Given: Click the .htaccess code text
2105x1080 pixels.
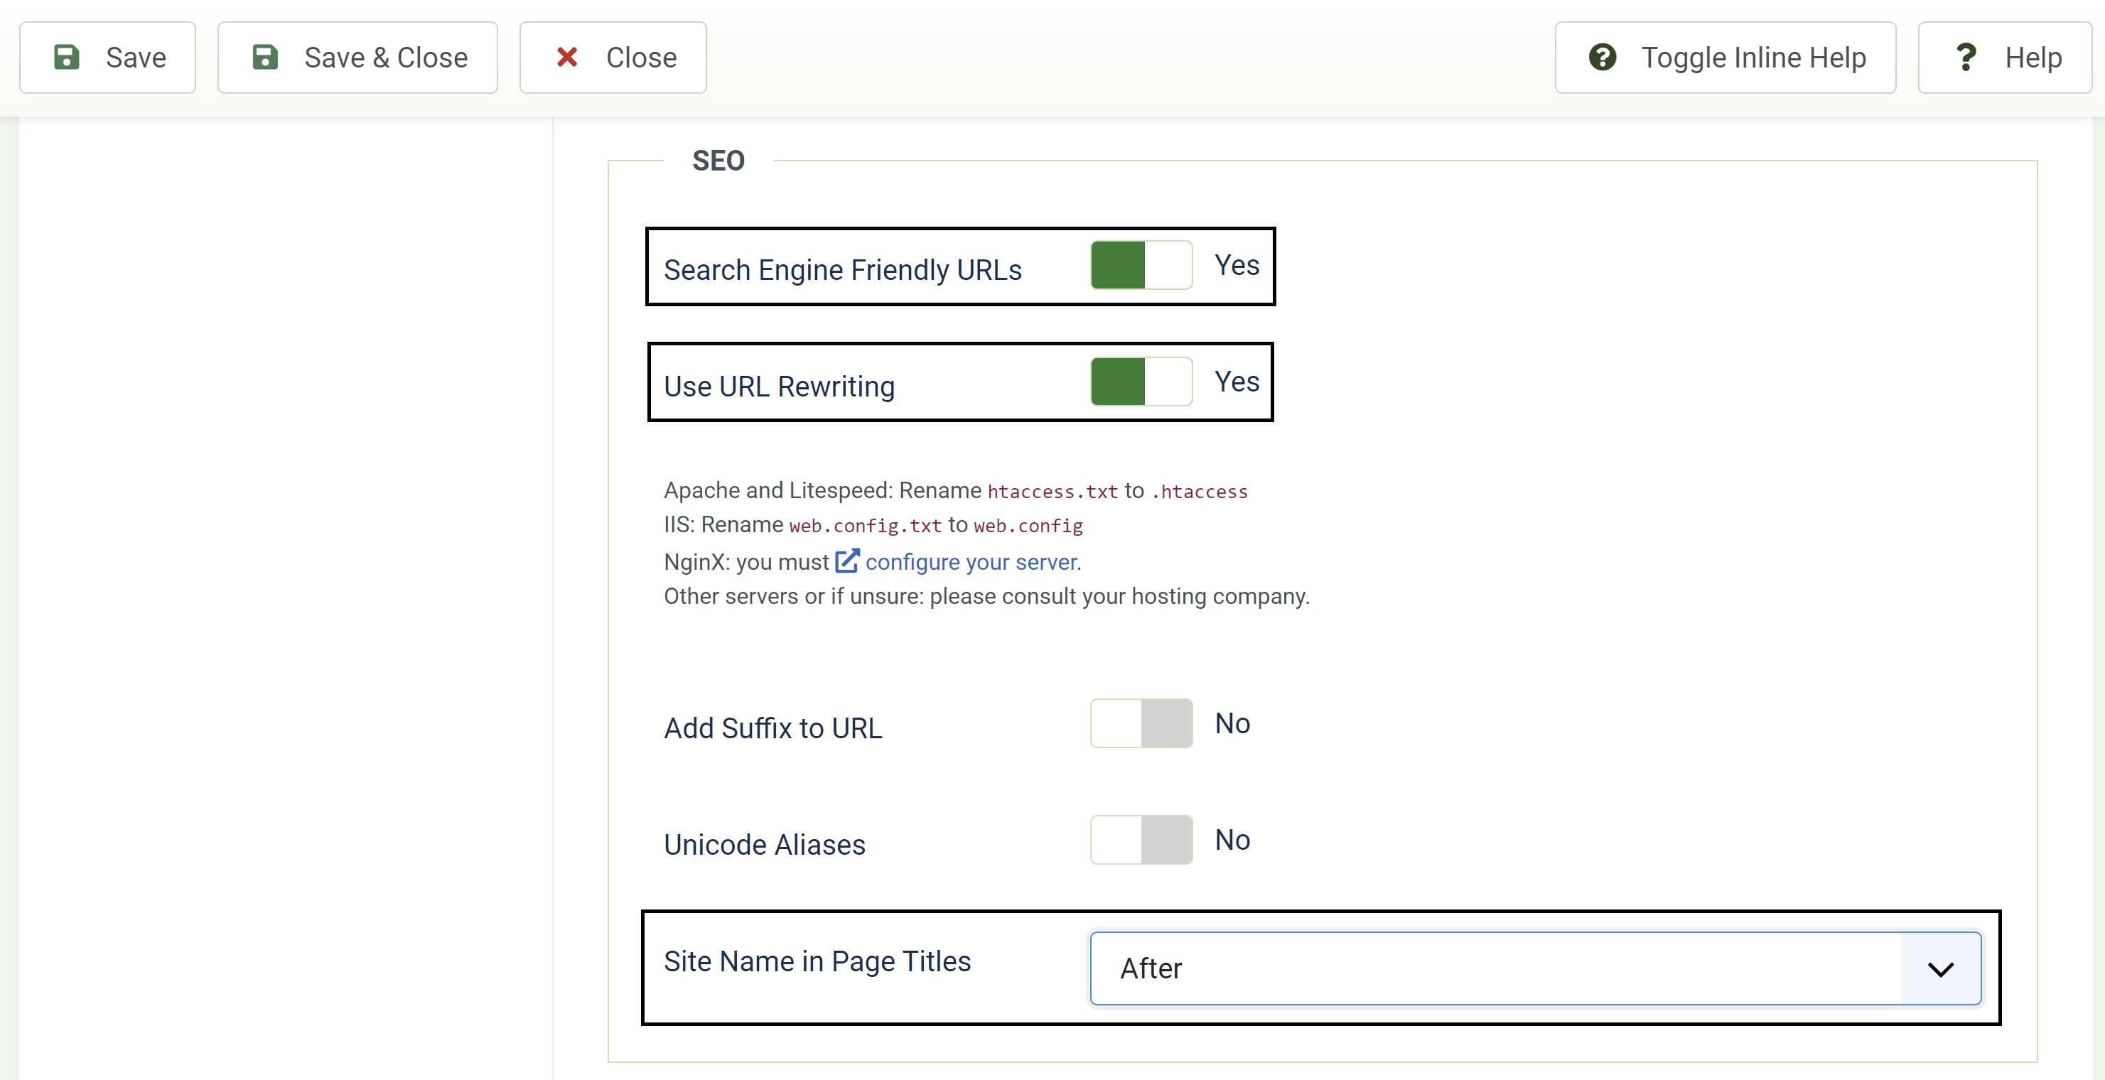Looking at the screenshot, I should click(1200, 492).
